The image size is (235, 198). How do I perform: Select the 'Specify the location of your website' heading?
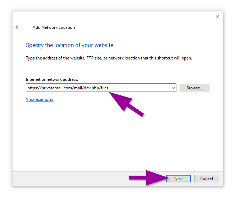coord(70,45)
